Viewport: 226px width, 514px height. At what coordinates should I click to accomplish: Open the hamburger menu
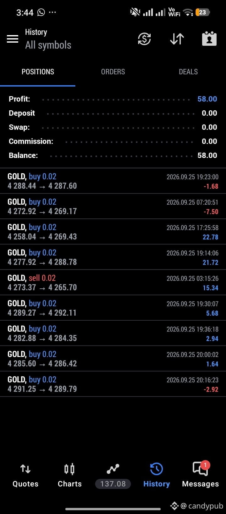(x=13, y=39)
